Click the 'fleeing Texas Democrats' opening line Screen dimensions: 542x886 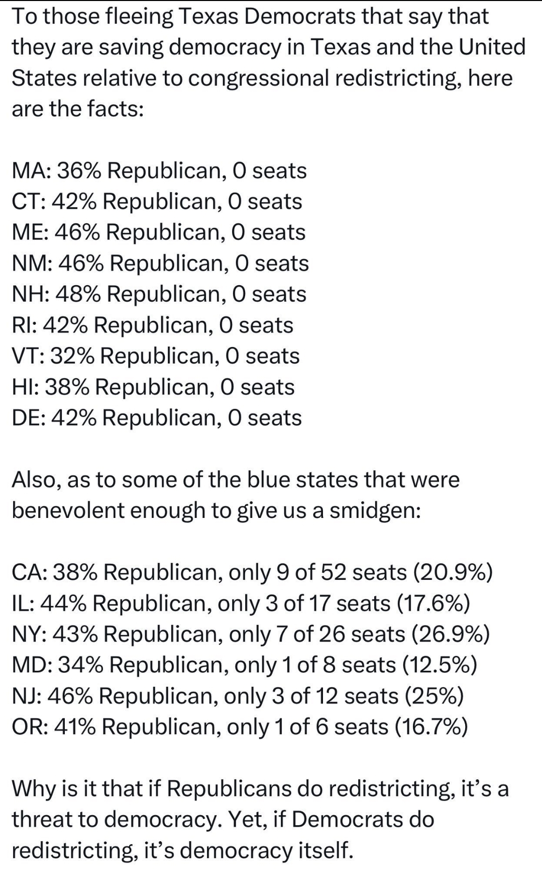click(250, 17)
